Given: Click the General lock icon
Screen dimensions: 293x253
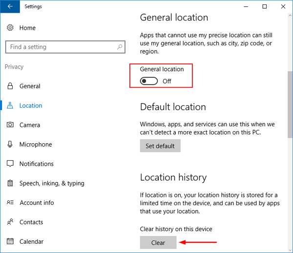Looking at the screenshot, I should point(10,86).
